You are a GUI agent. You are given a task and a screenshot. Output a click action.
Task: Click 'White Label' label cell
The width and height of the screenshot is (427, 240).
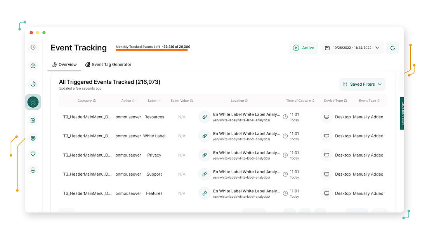[x=154, y=136]
